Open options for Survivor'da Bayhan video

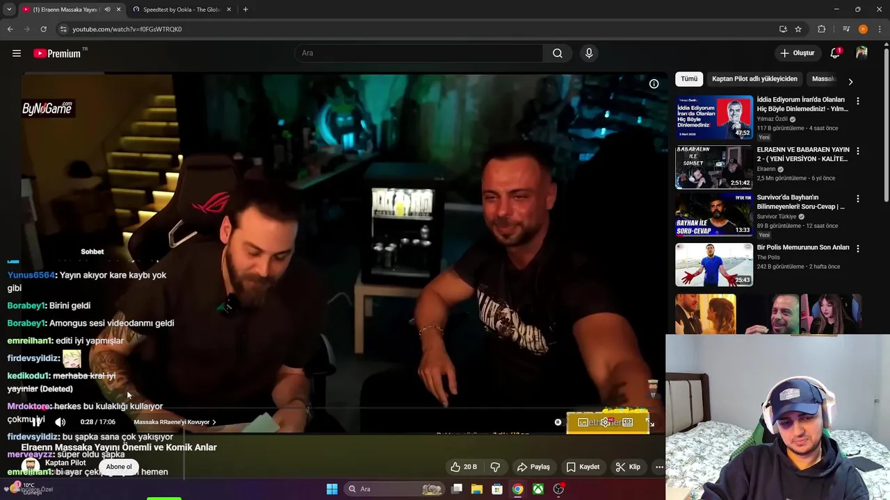[x=857, y=198]
